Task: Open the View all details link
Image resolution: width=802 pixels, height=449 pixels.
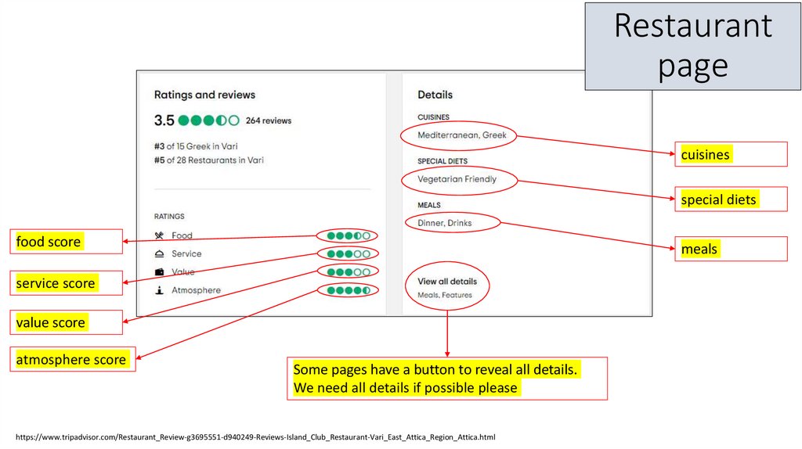Action: tap(447, 282)
